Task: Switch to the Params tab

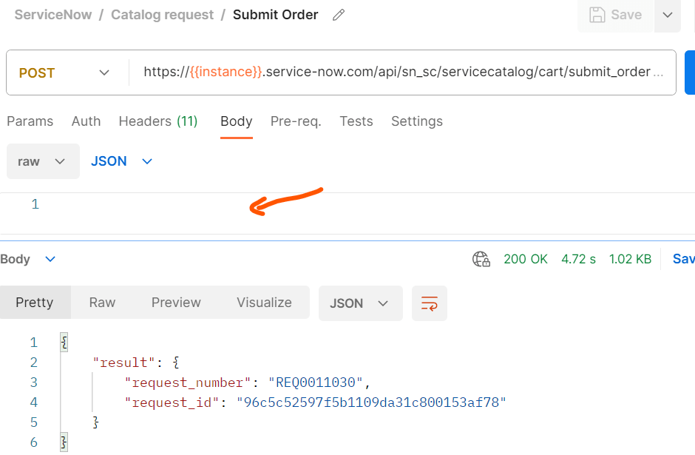Action: [30, 121]
